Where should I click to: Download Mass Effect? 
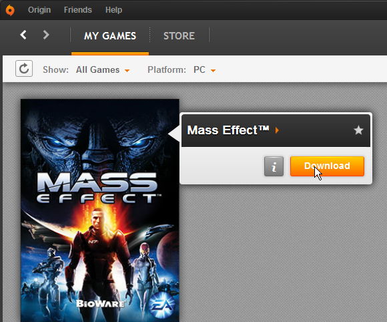point(327,166)
